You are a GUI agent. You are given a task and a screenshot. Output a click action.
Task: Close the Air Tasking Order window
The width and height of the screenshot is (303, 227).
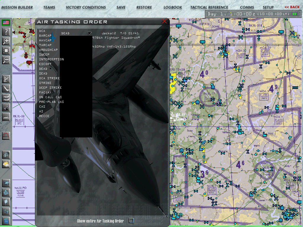(164, 21)
